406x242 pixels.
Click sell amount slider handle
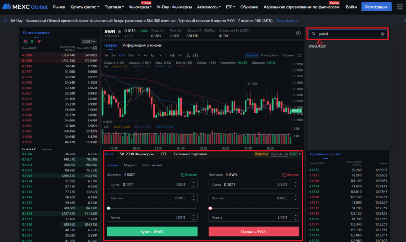pyautogui.click(x=210, y=208)
